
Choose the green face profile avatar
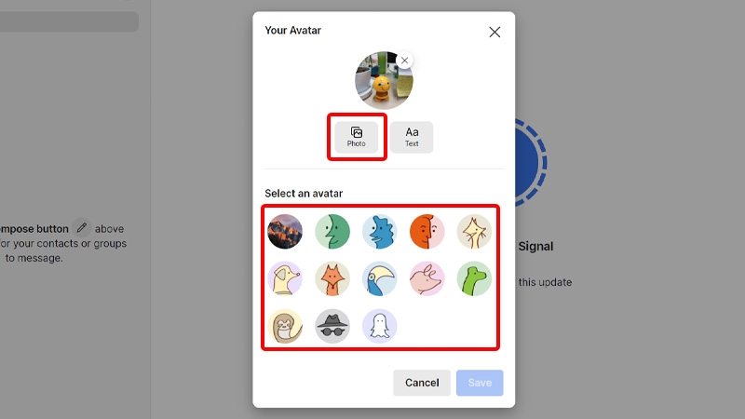pyautogui.click(x=332, y=231)
